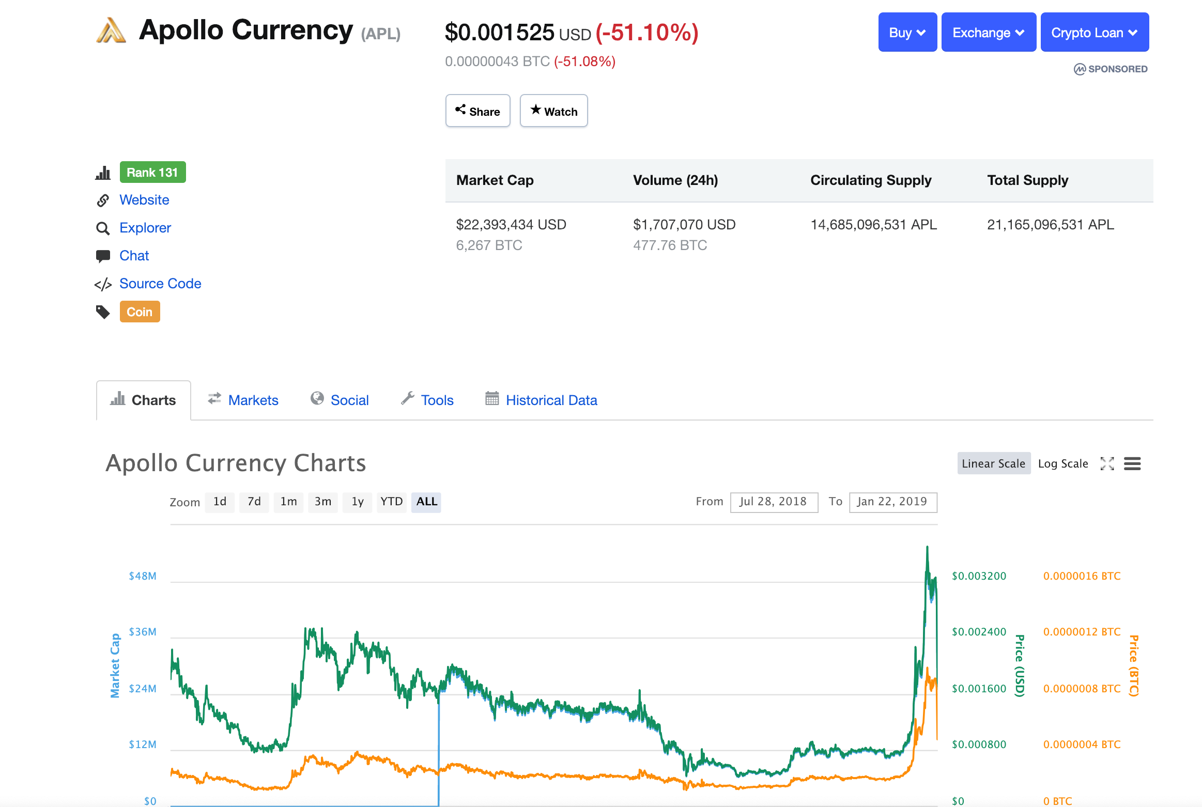Select the Charts tab
The width and height of the screenshot is (1202, 807).
[143, 400]
